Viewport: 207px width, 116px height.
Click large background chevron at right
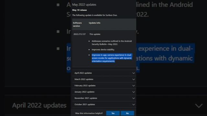(x=199, y=106)
